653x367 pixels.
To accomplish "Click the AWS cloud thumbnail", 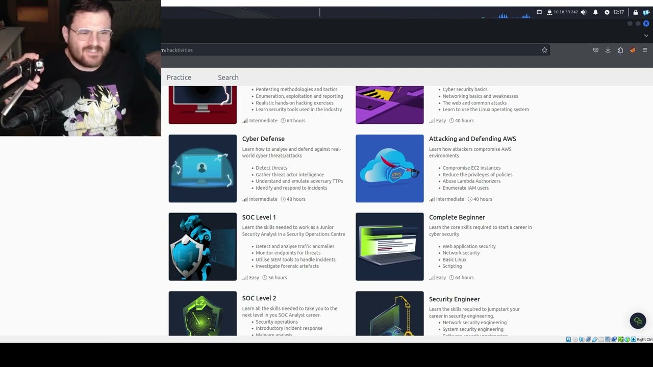I will [x=390, y=168].
